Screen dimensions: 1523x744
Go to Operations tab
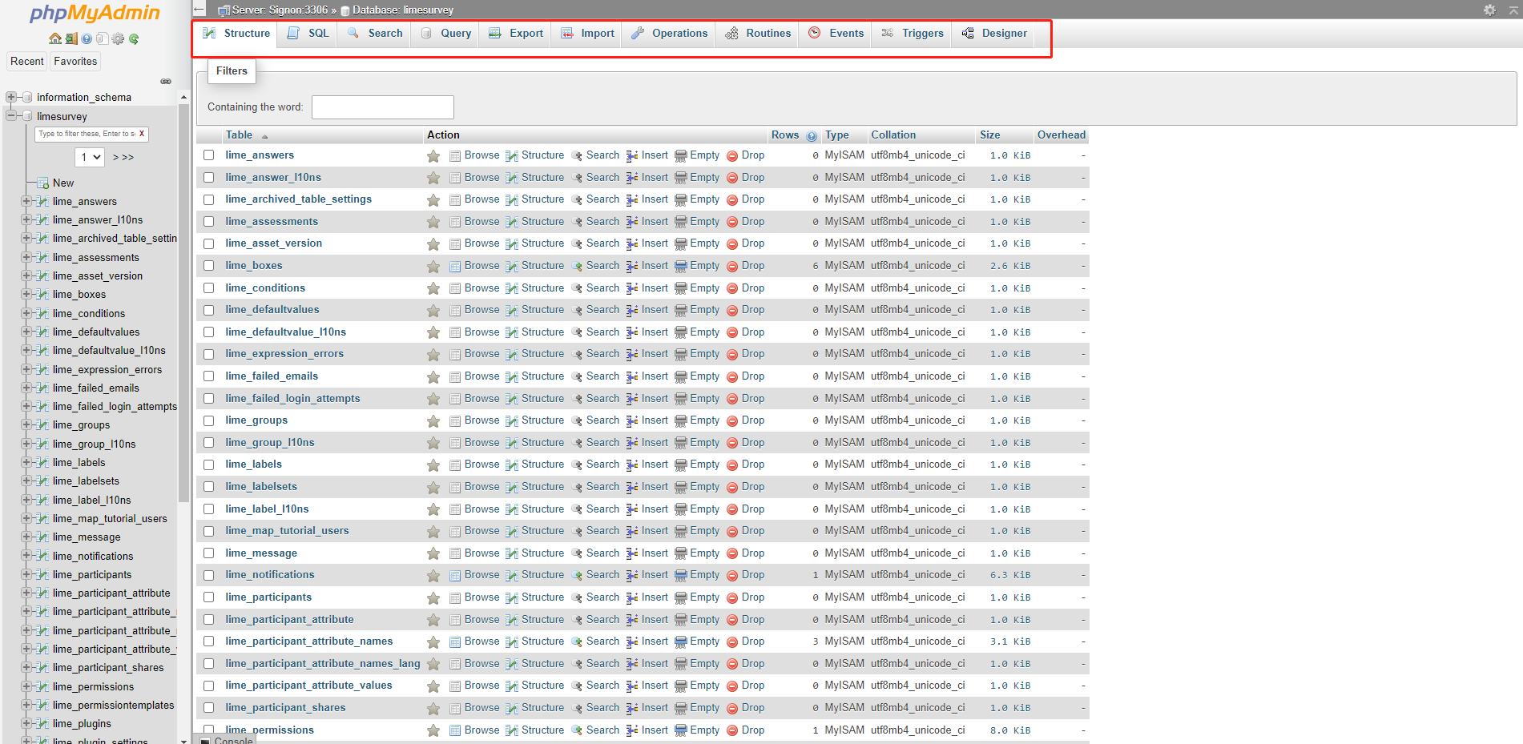(669, 34)
